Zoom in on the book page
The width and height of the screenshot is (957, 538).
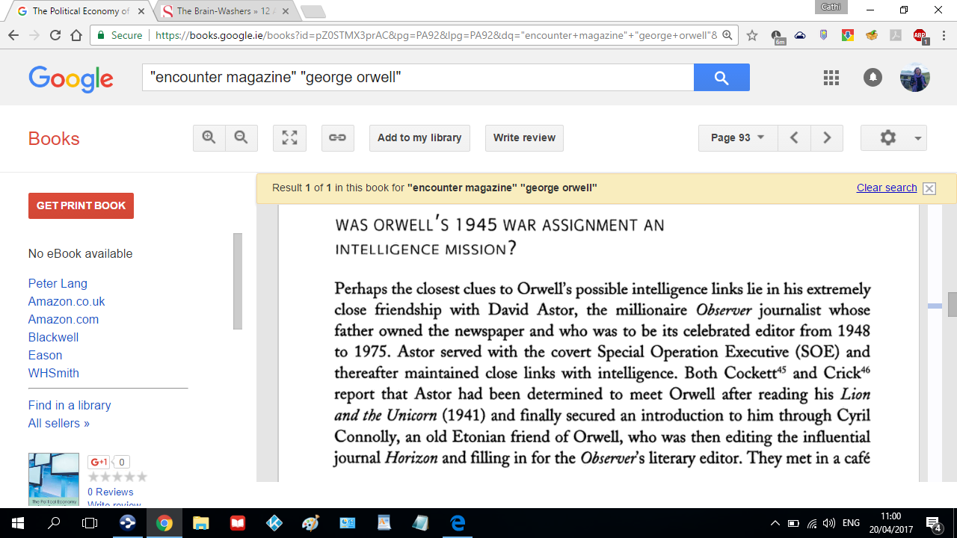(x=209, y=138)
